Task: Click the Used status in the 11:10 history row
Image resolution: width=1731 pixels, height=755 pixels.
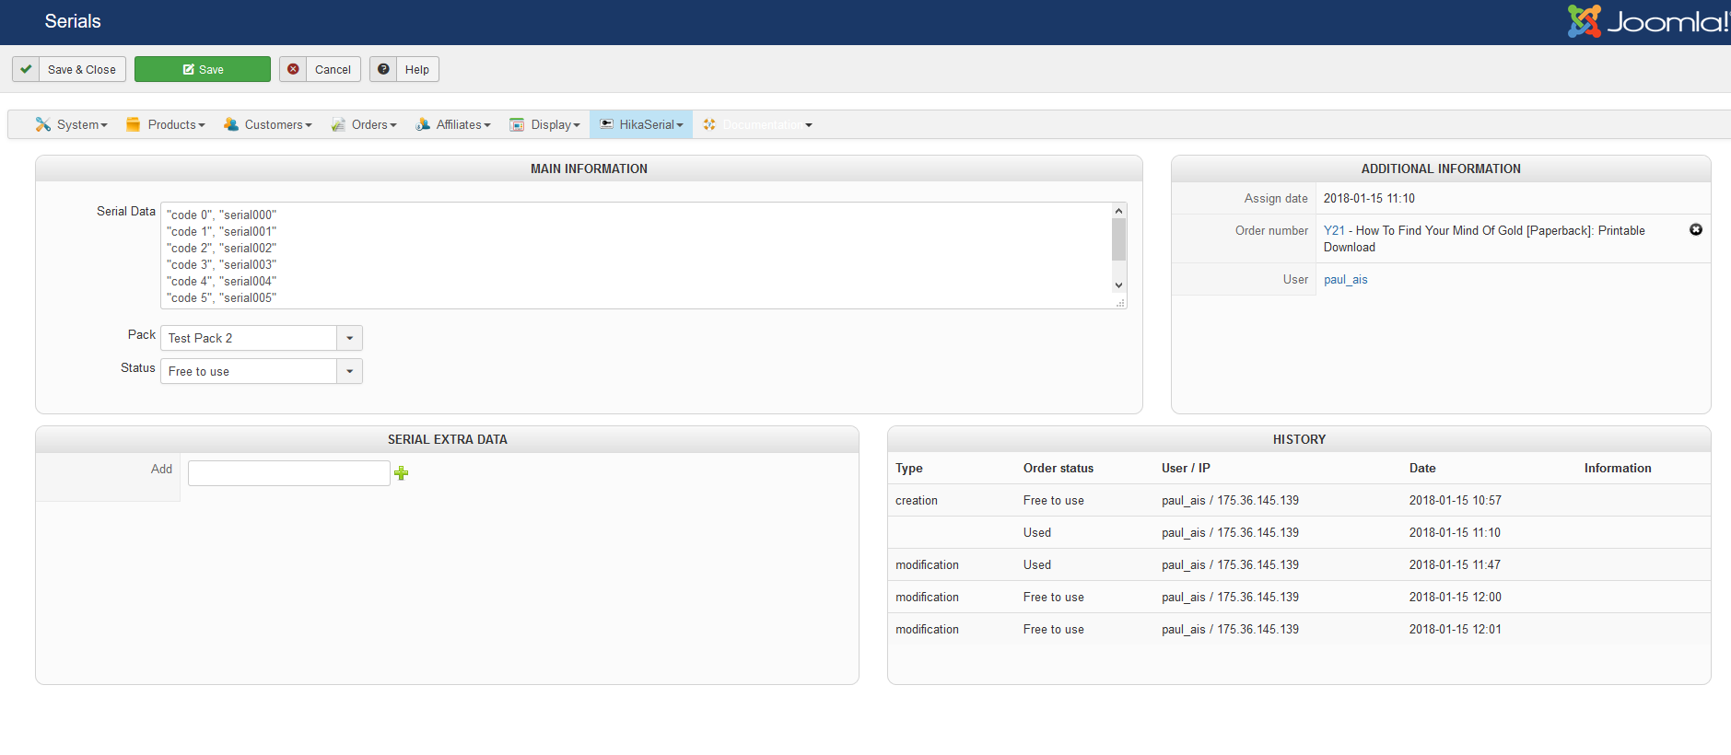Action: (1037, 532)
